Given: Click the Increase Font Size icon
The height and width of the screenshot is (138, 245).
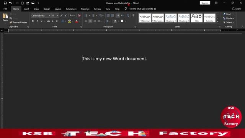Looking at the screenshot, I should tap(61, 15).
